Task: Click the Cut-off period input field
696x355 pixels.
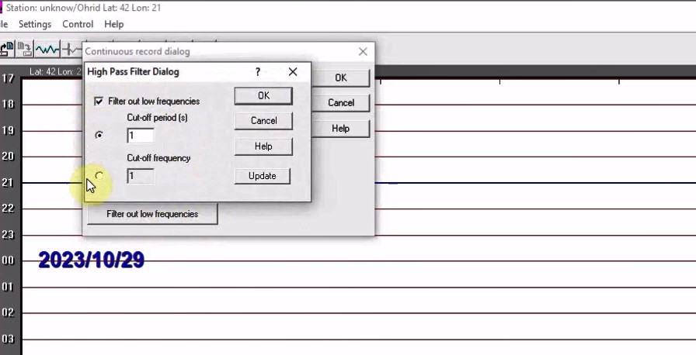Action: pyautogui.click(x=140, y=136)
